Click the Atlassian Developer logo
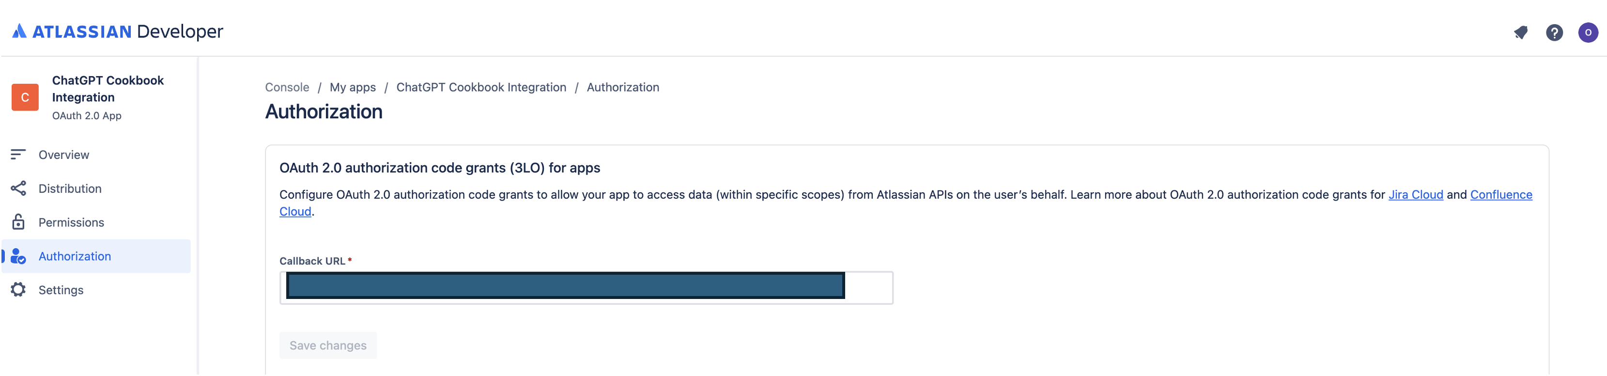 click(119, 31)
